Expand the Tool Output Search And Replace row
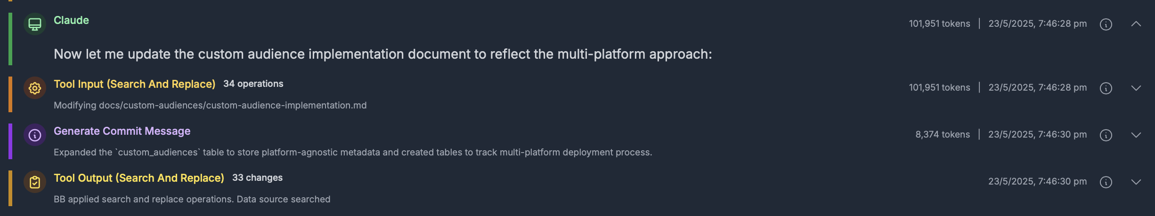 [x=1136, y=182]
